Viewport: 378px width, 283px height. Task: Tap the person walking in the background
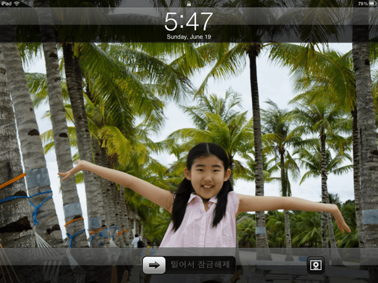(135, 241)
